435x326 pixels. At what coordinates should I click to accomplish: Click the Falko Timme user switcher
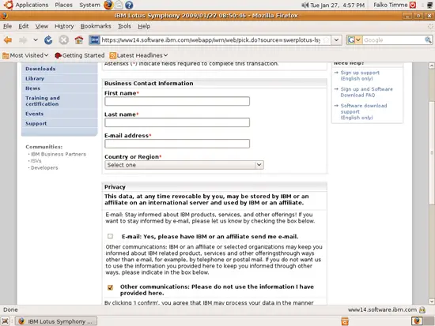pyautogui.click(x=391, y=5)
